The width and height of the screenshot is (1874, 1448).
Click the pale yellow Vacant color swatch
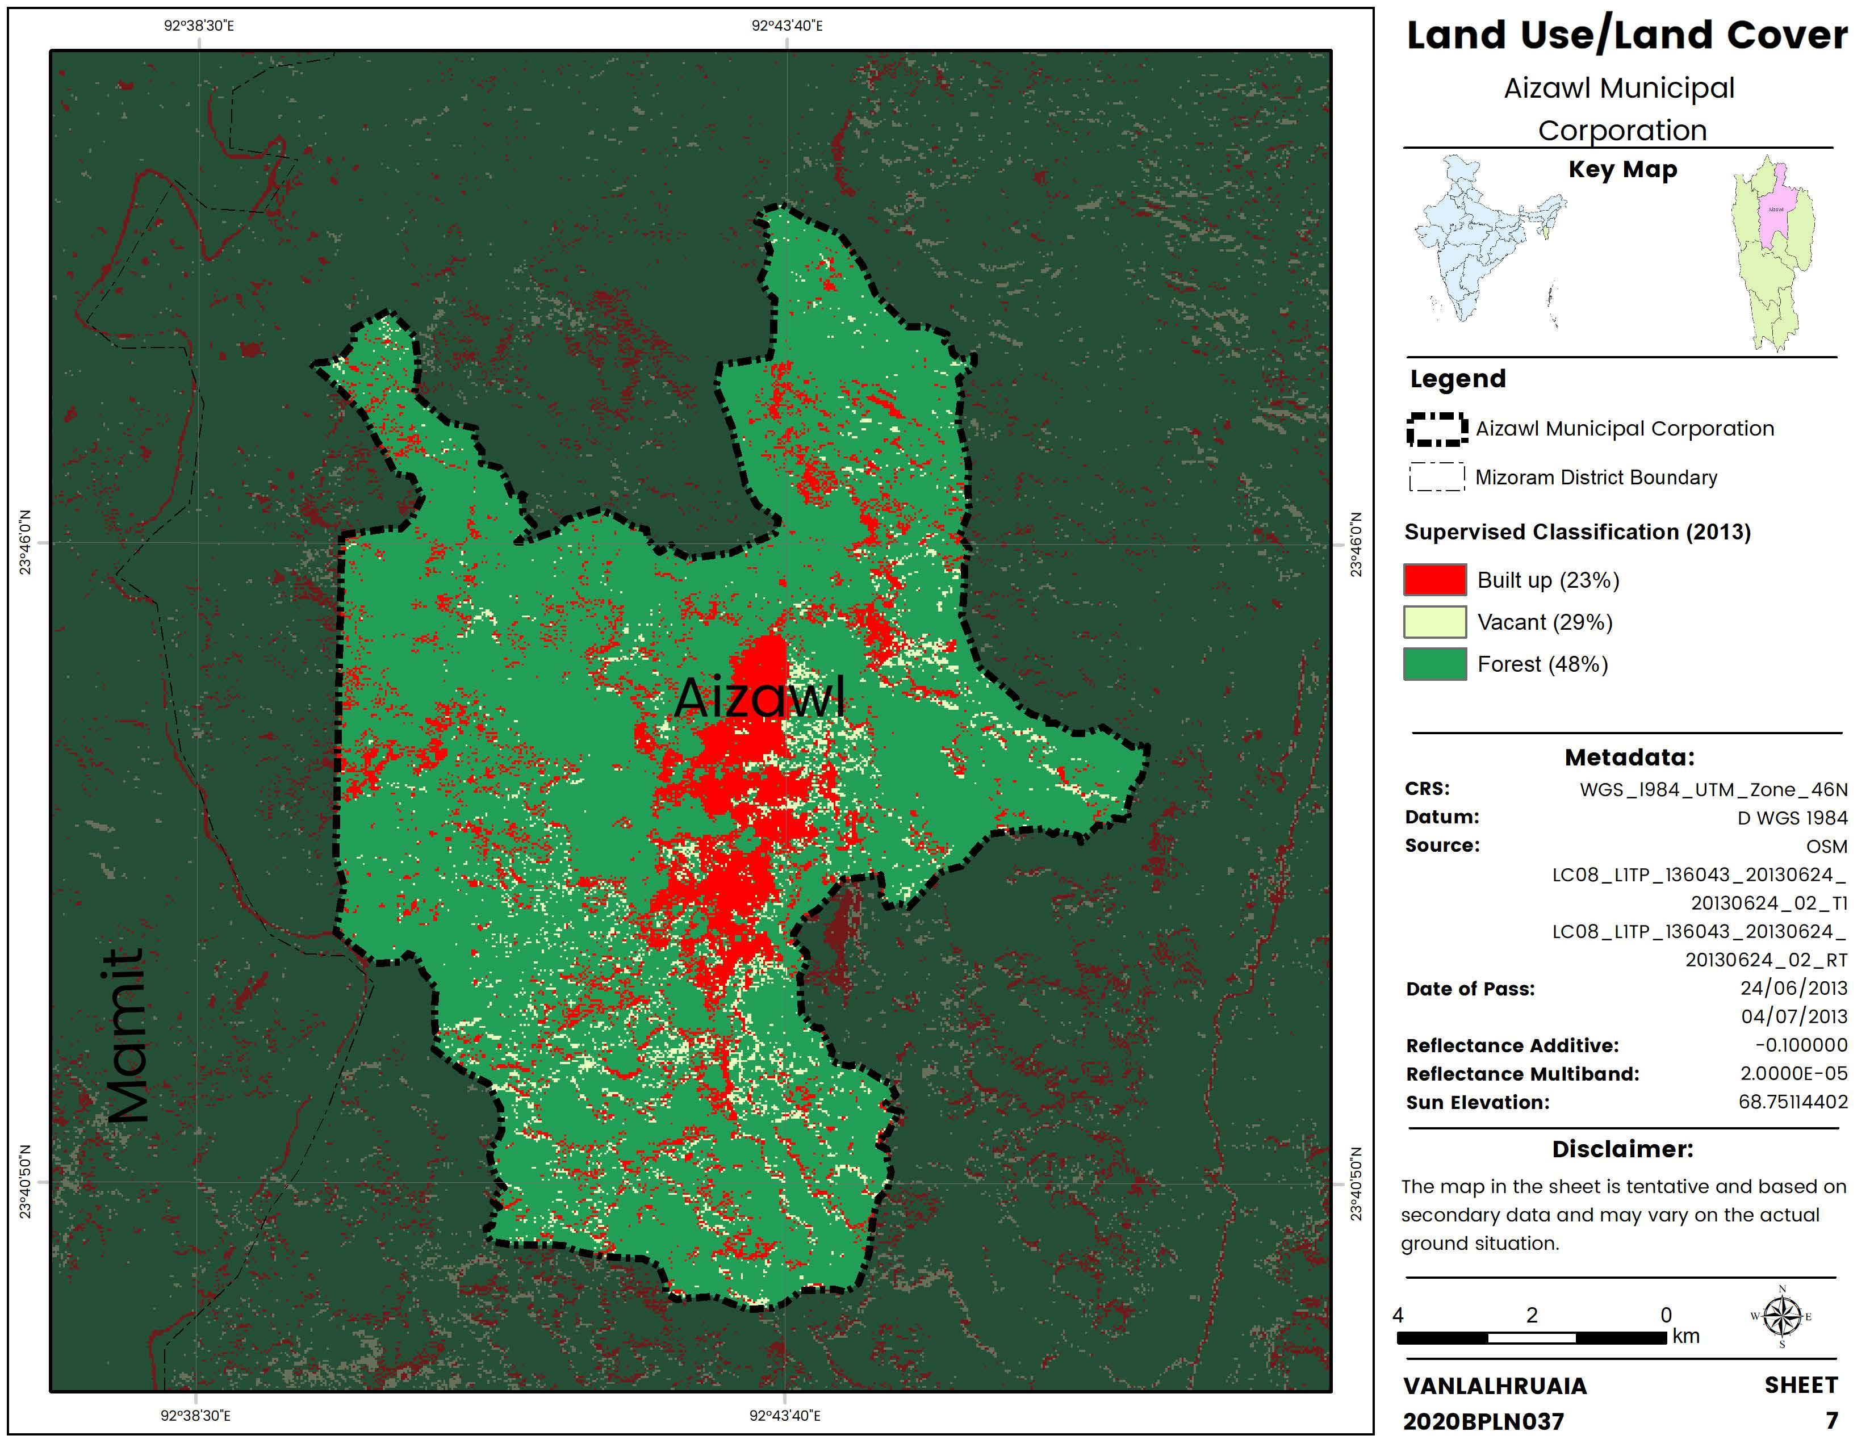1434,622
